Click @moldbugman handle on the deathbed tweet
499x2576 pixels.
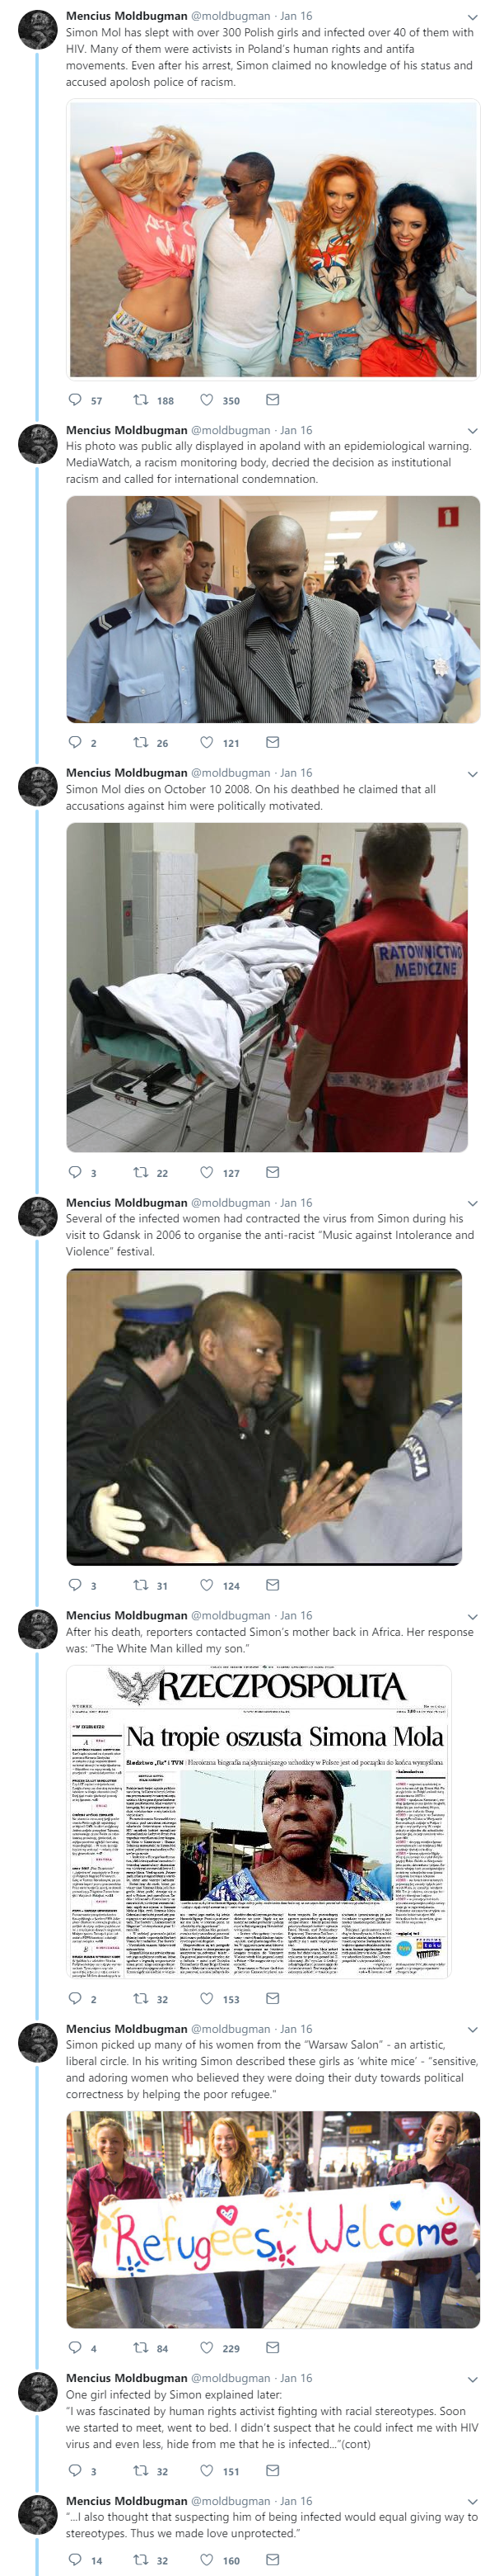(231, 773)
